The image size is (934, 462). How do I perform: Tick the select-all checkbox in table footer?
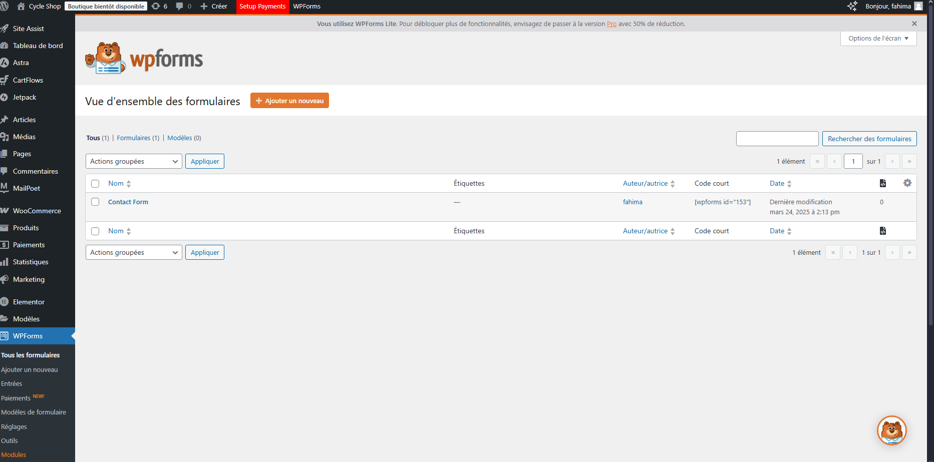click(x=95, y=231)
